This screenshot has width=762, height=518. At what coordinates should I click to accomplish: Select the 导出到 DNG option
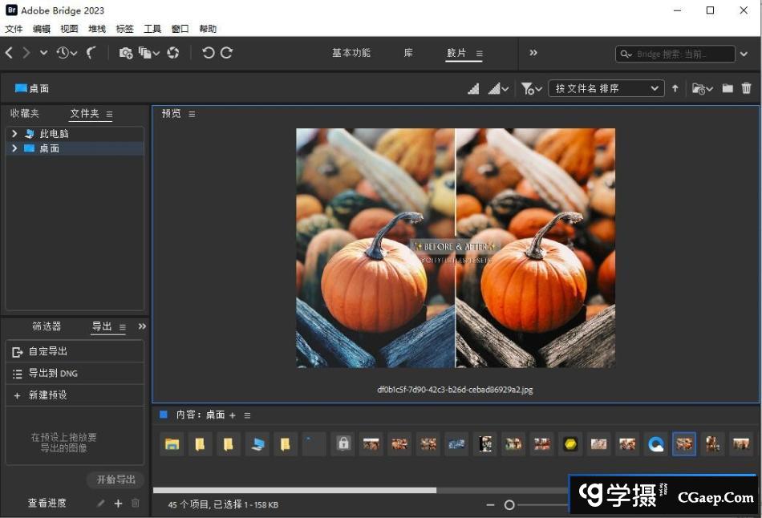pos(50,373)
